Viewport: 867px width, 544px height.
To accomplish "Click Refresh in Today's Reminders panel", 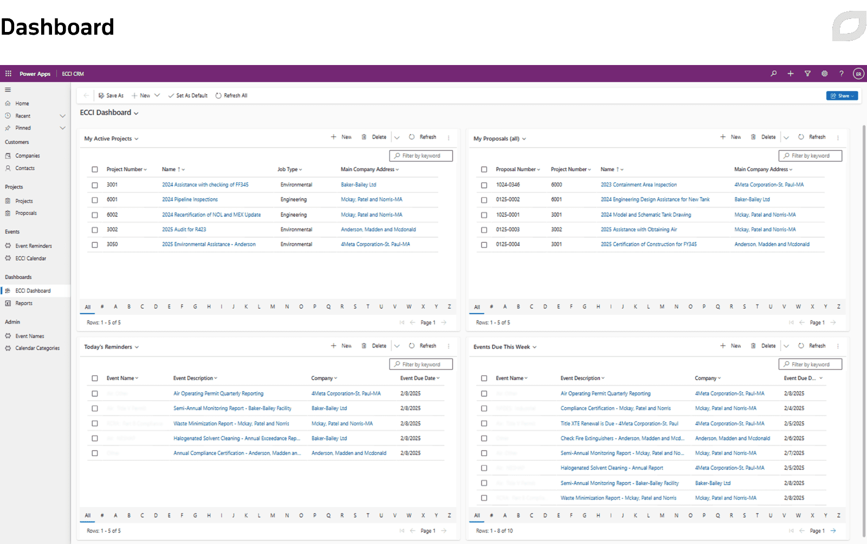I will click(423, 346).
